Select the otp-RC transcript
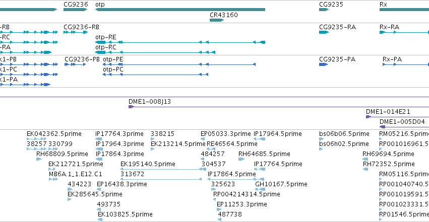429x222 pixels. coord(155,52)
